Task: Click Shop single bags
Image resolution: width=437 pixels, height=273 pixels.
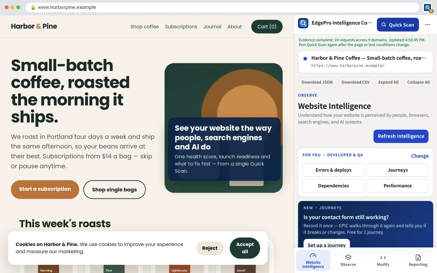Action: click(x=114, y=189)
